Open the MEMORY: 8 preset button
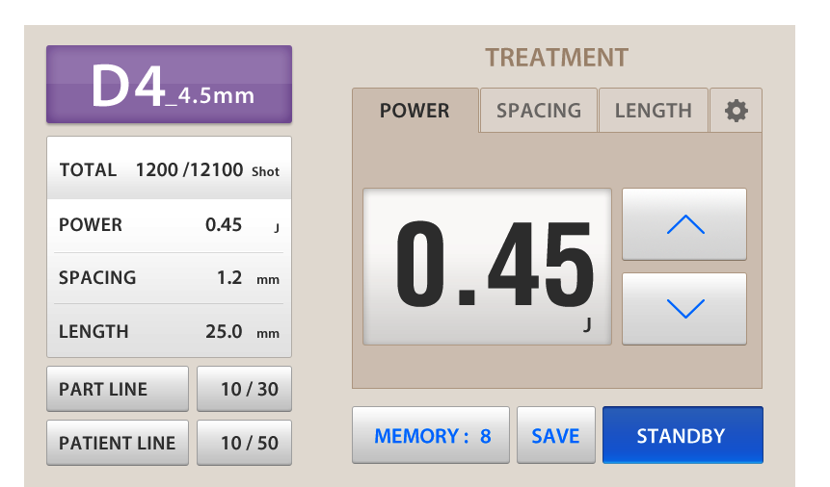Image resolution: width=830 pixels, height=487 pixels. click(432, 436)
